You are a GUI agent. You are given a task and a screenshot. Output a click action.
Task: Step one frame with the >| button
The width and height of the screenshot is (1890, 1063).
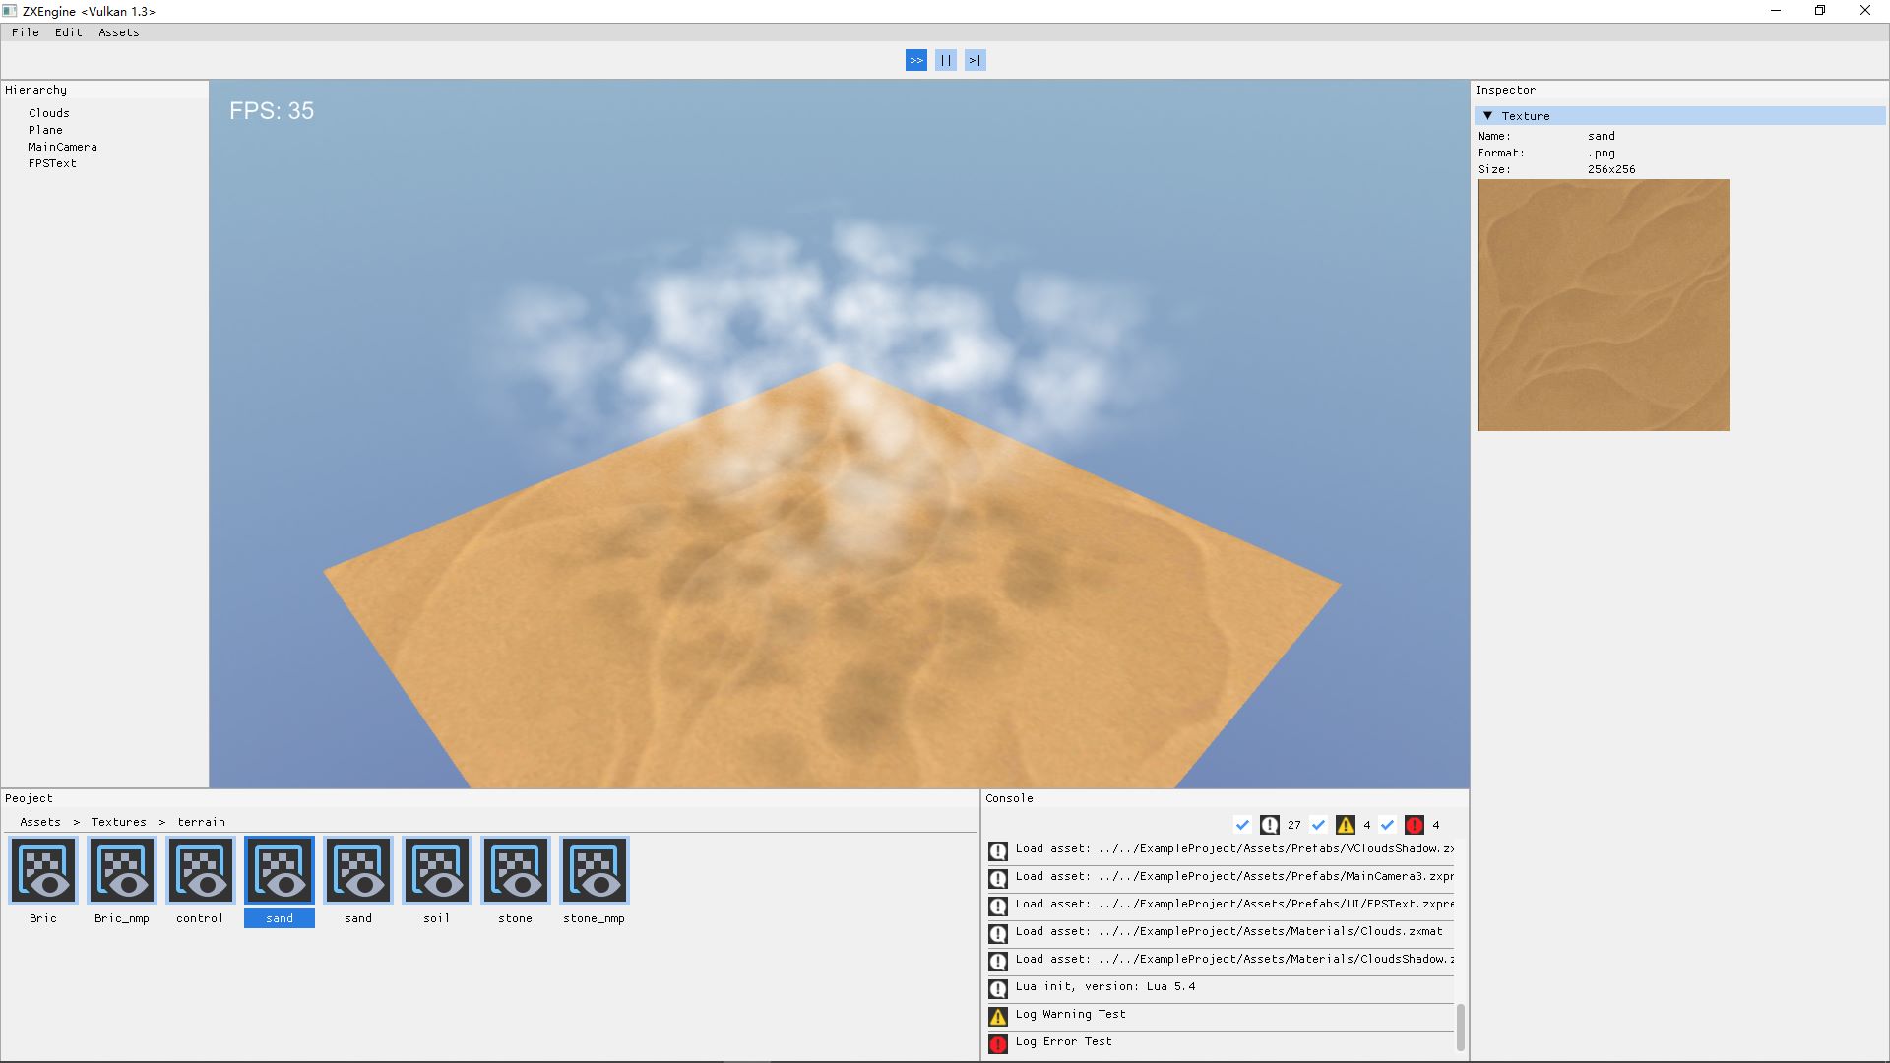click(x=975, y=60)
